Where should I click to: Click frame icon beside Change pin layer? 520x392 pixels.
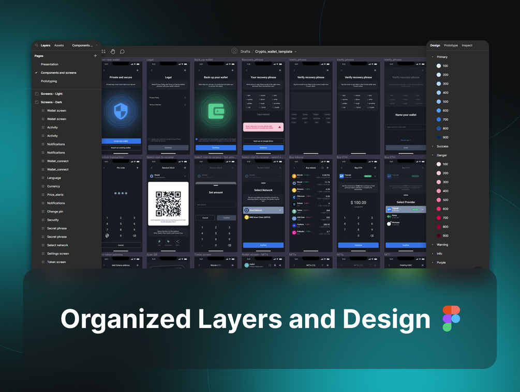pos(43,212)
